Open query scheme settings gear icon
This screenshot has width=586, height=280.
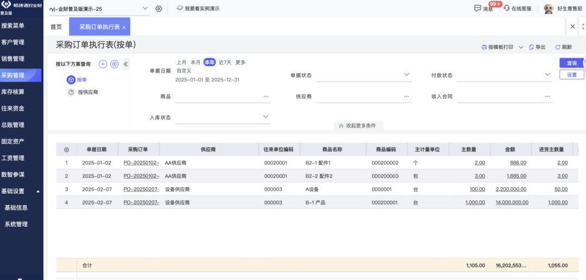[x=114, y=64]
